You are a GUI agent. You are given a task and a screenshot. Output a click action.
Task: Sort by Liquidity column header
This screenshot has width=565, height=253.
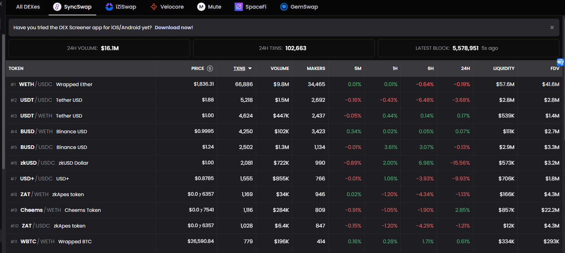(x=504, y=68)
